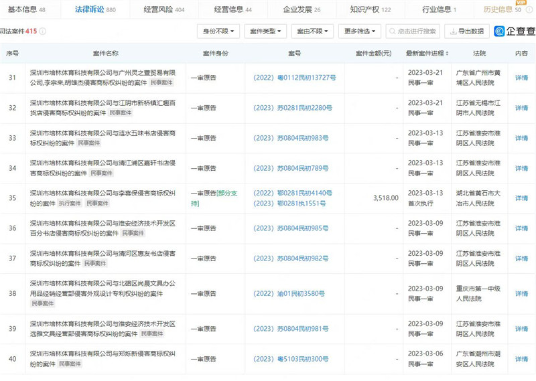Click the Qichacha logo

[x=515, y=31]
